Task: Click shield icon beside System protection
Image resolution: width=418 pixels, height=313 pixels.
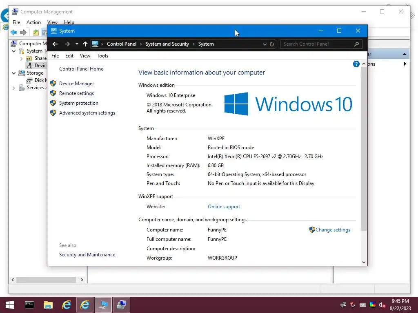Action: click(53, 103)
